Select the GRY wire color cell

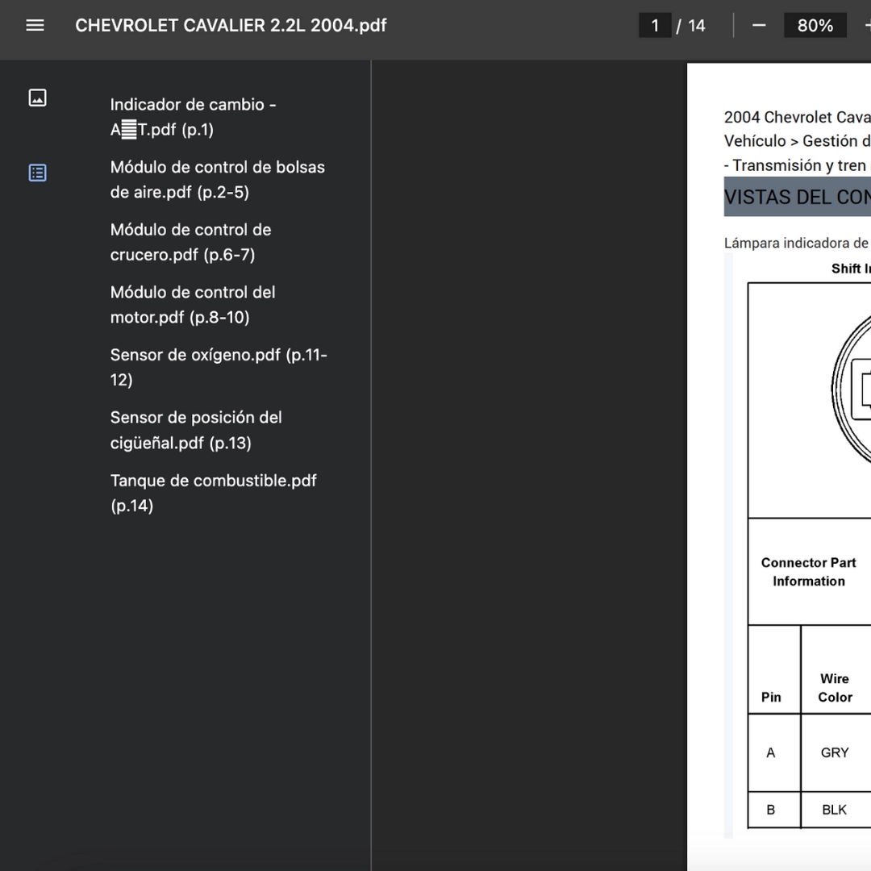(x=835, y=752)
